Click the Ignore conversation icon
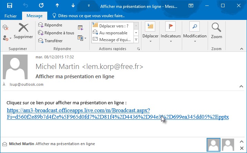This screenshot has height=153, width=247. click(x=6, y=27)
